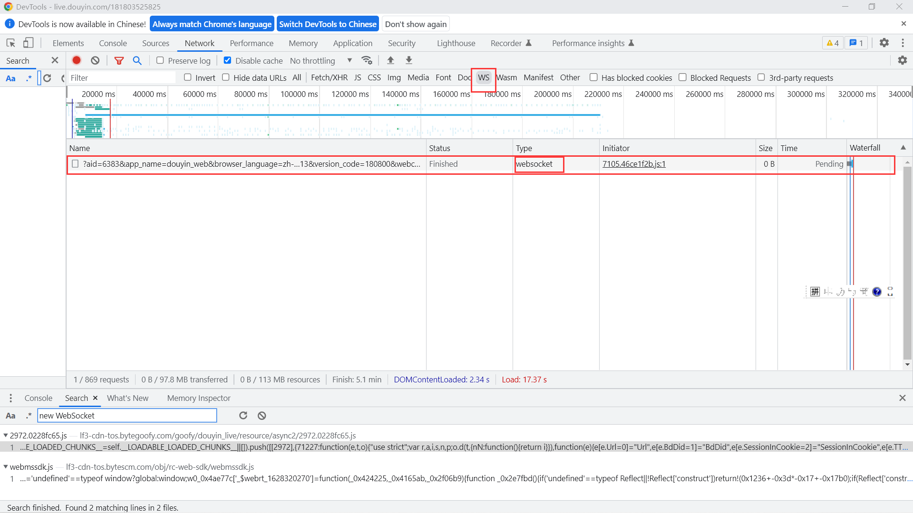913x513 pixels.
Task: Click Import HAR file upload arrow
Action: [390, 60]
